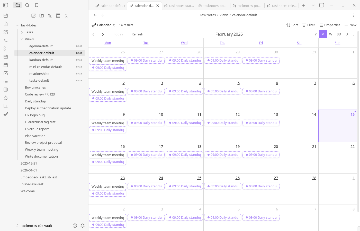Viewport: 360px width, 231px height.
Task: Toggle the right sidebar panel
Action: [x=322, y=5]
